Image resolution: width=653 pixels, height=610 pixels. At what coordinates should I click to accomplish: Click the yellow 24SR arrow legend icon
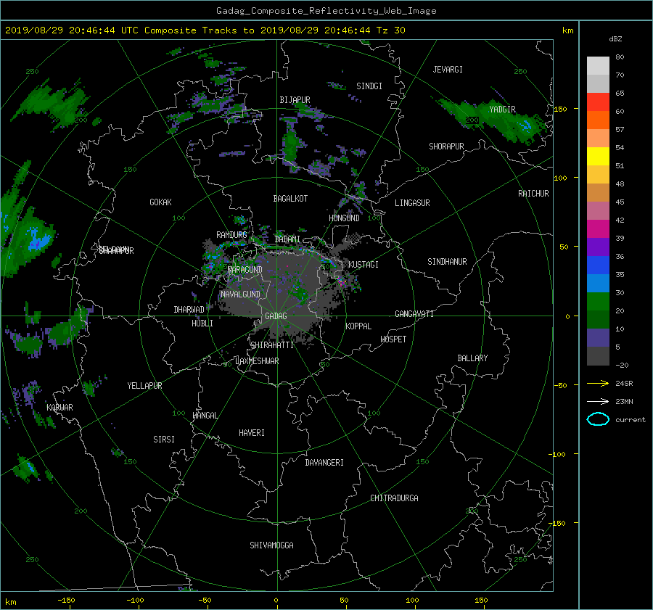pyautogui.click(x=598, y=383)
